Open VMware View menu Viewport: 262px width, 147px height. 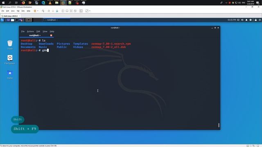pos(13,11)
